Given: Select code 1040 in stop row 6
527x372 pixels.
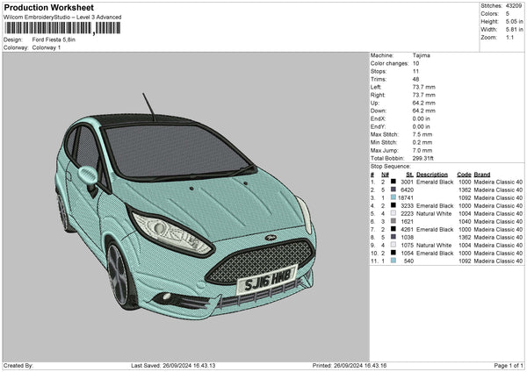Looking at the screenshot, I should click(465, 222).
